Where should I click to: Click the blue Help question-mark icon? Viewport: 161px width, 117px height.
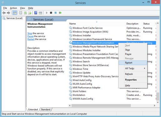36,13
